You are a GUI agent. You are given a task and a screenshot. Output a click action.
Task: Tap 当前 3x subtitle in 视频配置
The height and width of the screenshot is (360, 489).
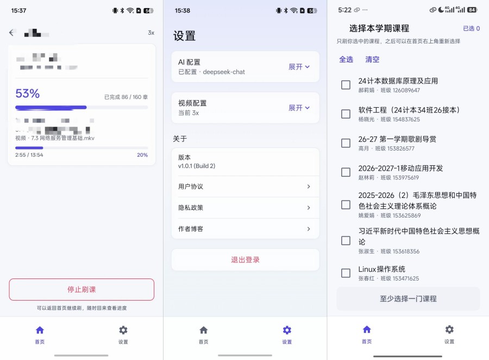coord(189,113)
